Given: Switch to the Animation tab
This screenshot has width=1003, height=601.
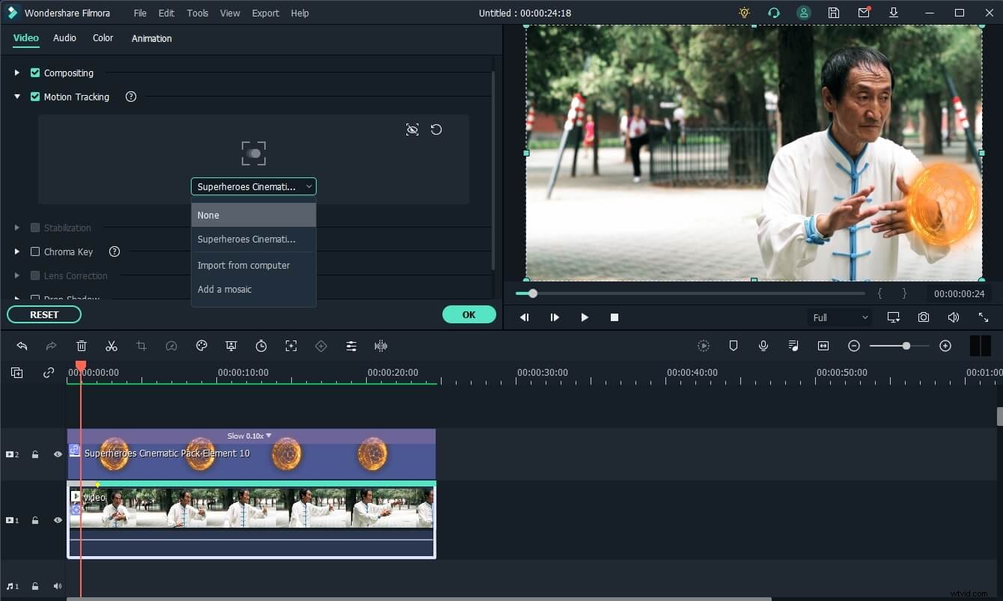Looking at the screenshot, I should 151,38.
